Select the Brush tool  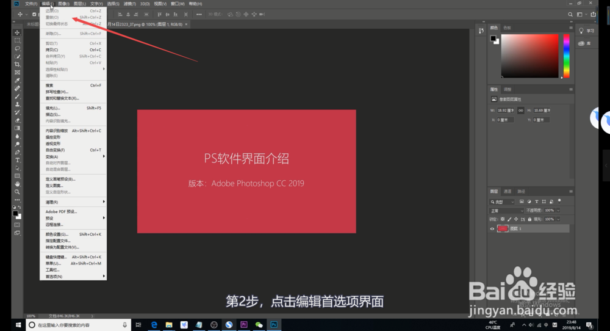(x=17, y=96)
